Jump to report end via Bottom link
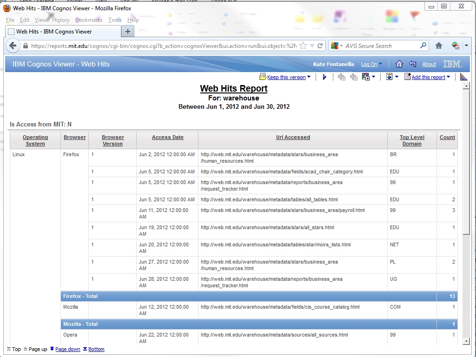Screen dimensions: 476x357 pyautogui.click(x=96, y=349)
